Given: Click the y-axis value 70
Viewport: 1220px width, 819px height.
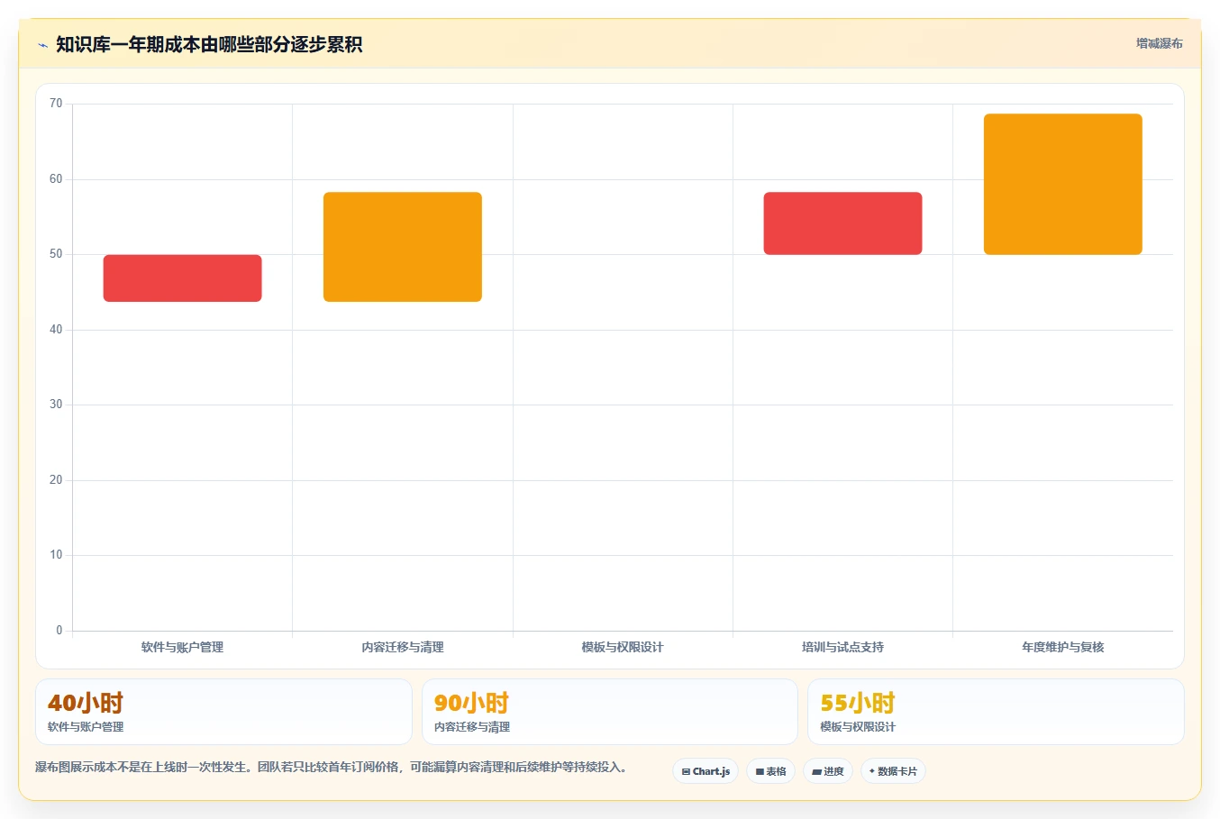Looking at the screenshot, I should pyautogui.click(x=56, y=104).
